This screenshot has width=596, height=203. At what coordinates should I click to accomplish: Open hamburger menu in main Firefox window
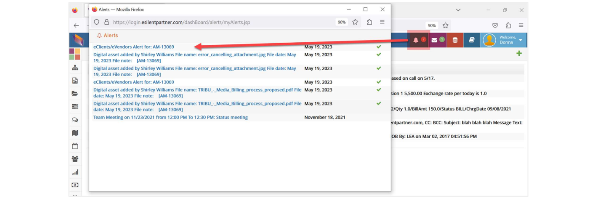pos(521,25)
